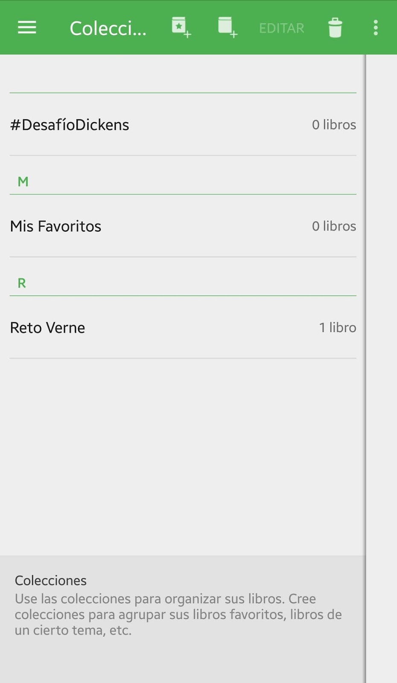Tap the trash delete icon
This screenshot has height=683, width=397.
coord(335,28)
